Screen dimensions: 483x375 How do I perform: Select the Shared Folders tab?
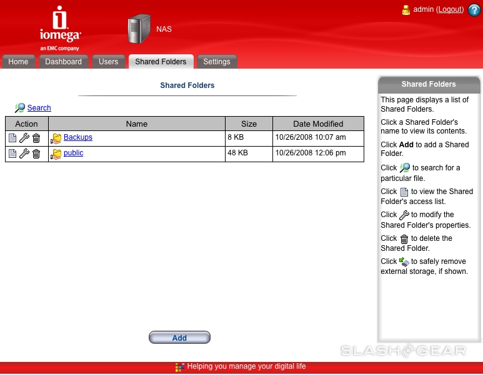click(161, 62)
